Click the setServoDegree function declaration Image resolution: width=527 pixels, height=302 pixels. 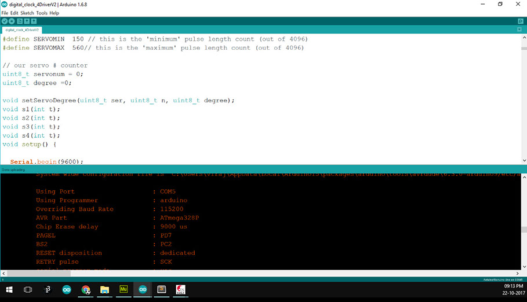pos(118,100)
